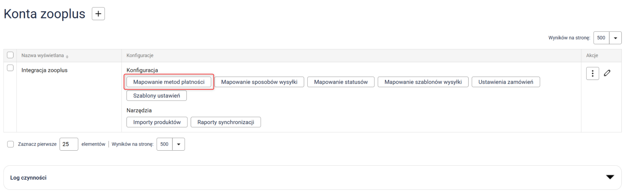Screen dimensions: 626x194
Task: Click the pencil edit icon
Action: pos(607,73)
